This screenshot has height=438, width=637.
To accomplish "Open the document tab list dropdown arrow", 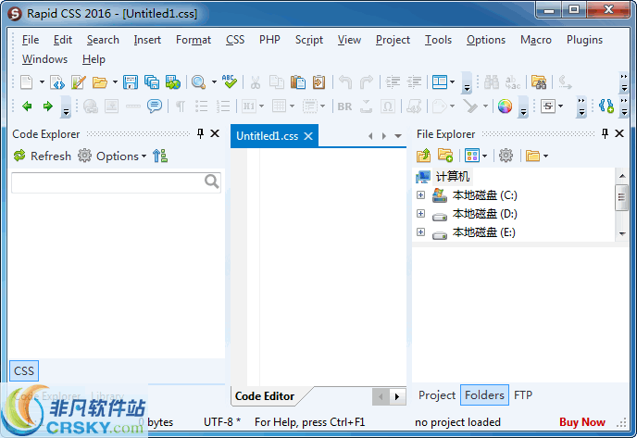I will click(x=398, y=136).
